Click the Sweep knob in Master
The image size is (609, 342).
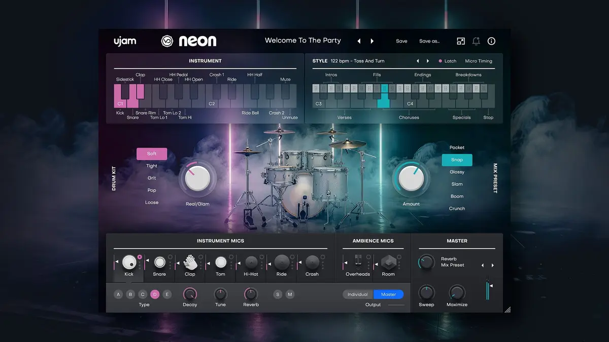(x=426, y=293)
